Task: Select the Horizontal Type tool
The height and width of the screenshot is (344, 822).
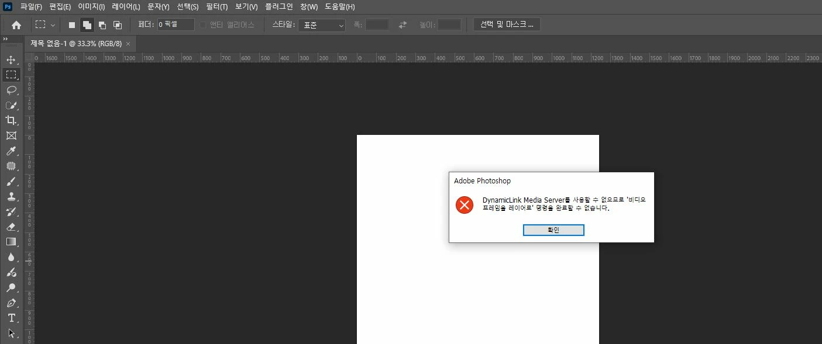Action: 11,318
